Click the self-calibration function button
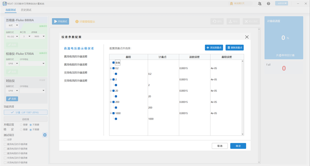 pos(26,119)
